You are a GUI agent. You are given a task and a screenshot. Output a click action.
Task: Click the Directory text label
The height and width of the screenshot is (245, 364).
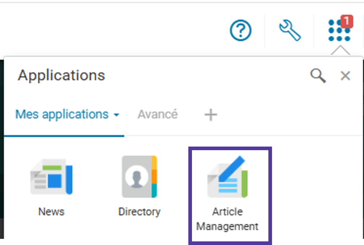(x=139, y=212)
